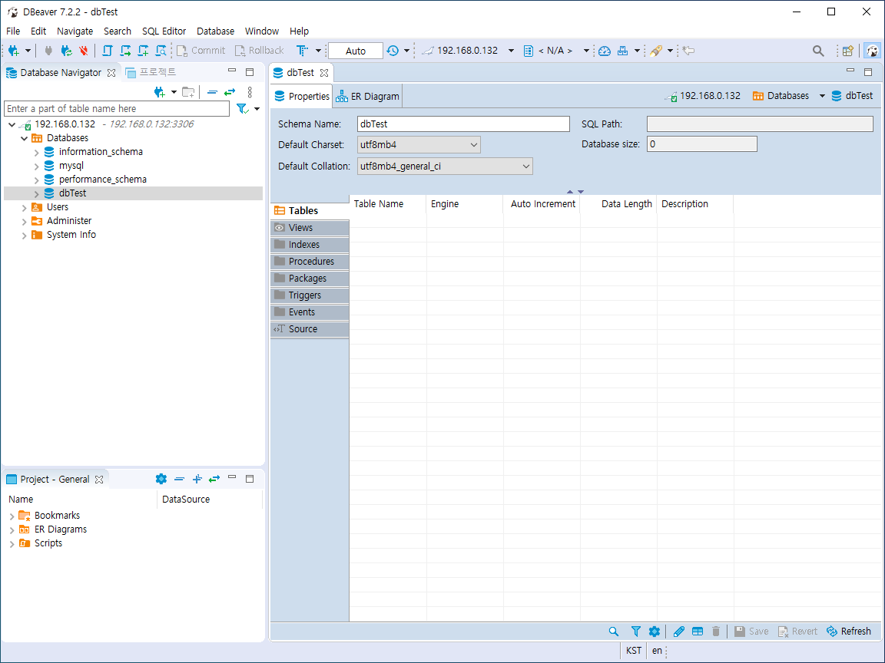885x663 pixels.
Task: Select the Triggers side tab
Action: [310, 295]
